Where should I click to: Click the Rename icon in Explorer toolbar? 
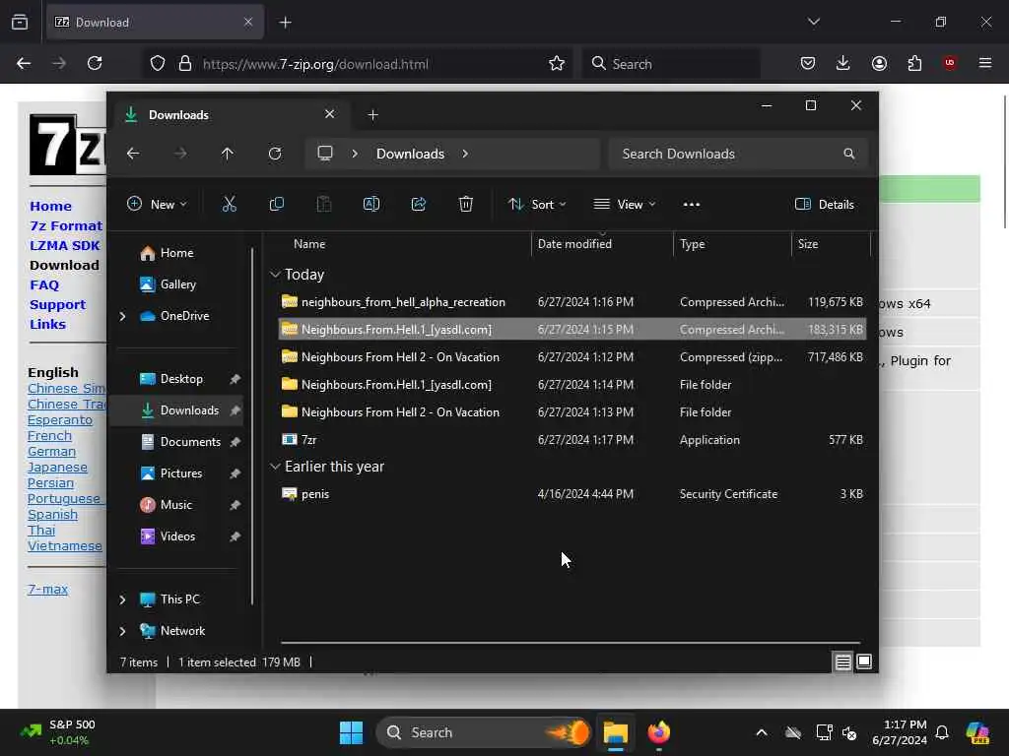[x=371, y=205]
